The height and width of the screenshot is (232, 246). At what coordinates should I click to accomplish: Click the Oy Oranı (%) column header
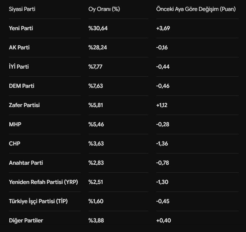click(x=104, y=9)
